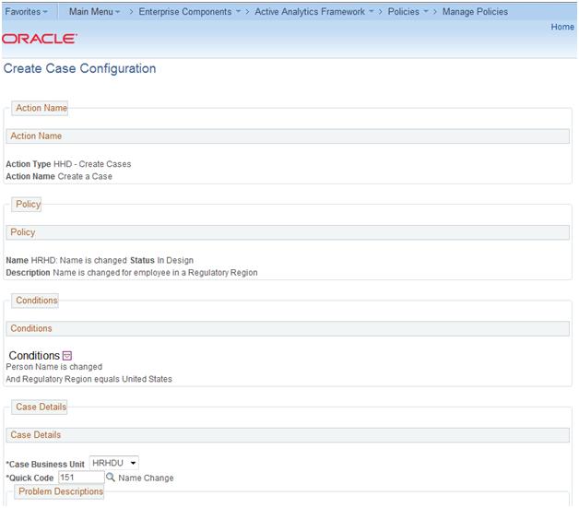The image size is (579, 508).
Task: Go to Manage Policies breadcrumb
Action: pos(475,12)
